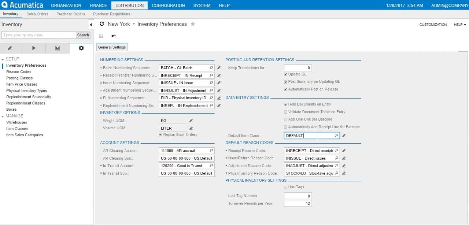Expand the New York branch dropdown
Image resolution: width=469 pixels, height=225 pixels.
click(x=134, y=24)
